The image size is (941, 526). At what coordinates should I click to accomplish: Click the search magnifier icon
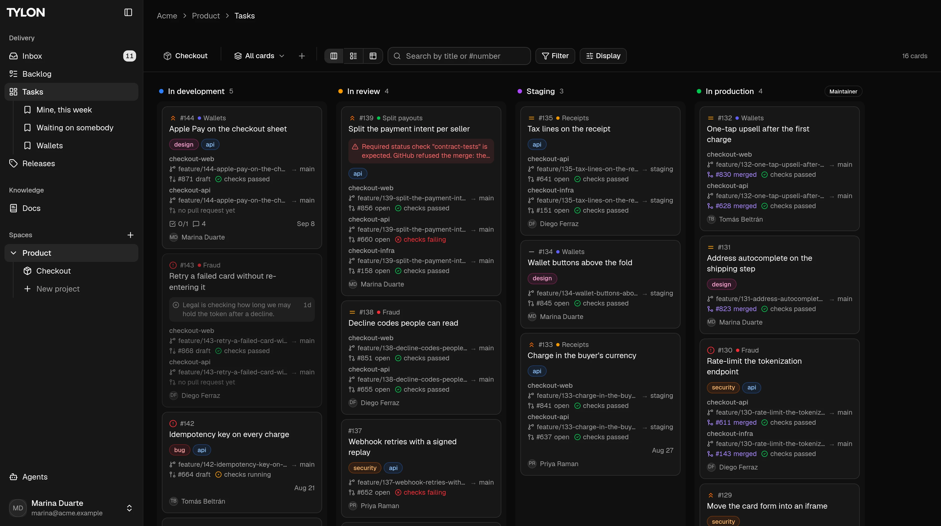(x=397, y=56)
